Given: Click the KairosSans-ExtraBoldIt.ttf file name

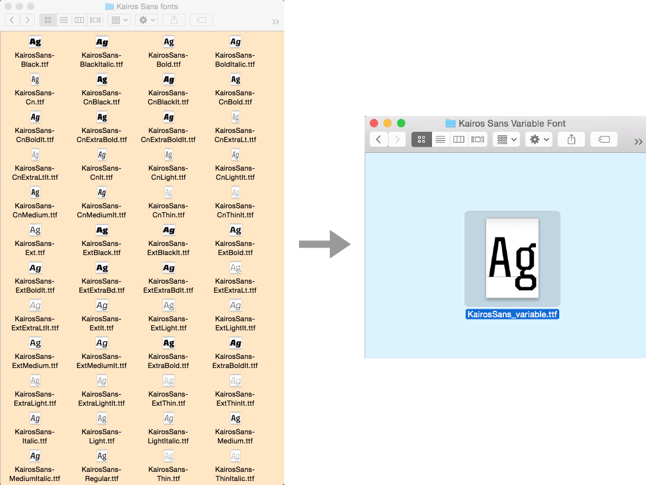Looking at the screenshot, I should click(x=235, y=361).
